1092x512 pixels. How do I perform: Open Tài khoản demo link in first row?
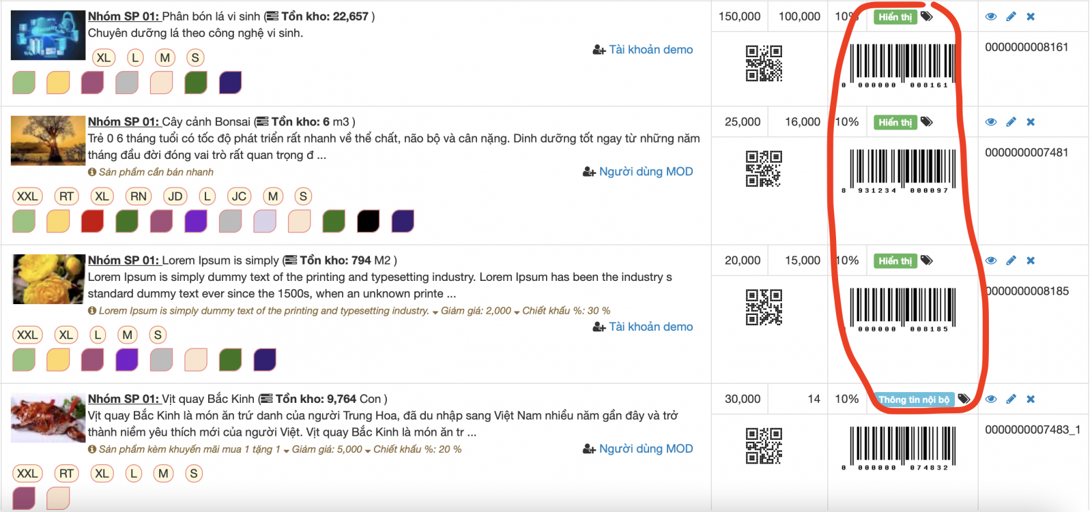(x=650, y=50)
